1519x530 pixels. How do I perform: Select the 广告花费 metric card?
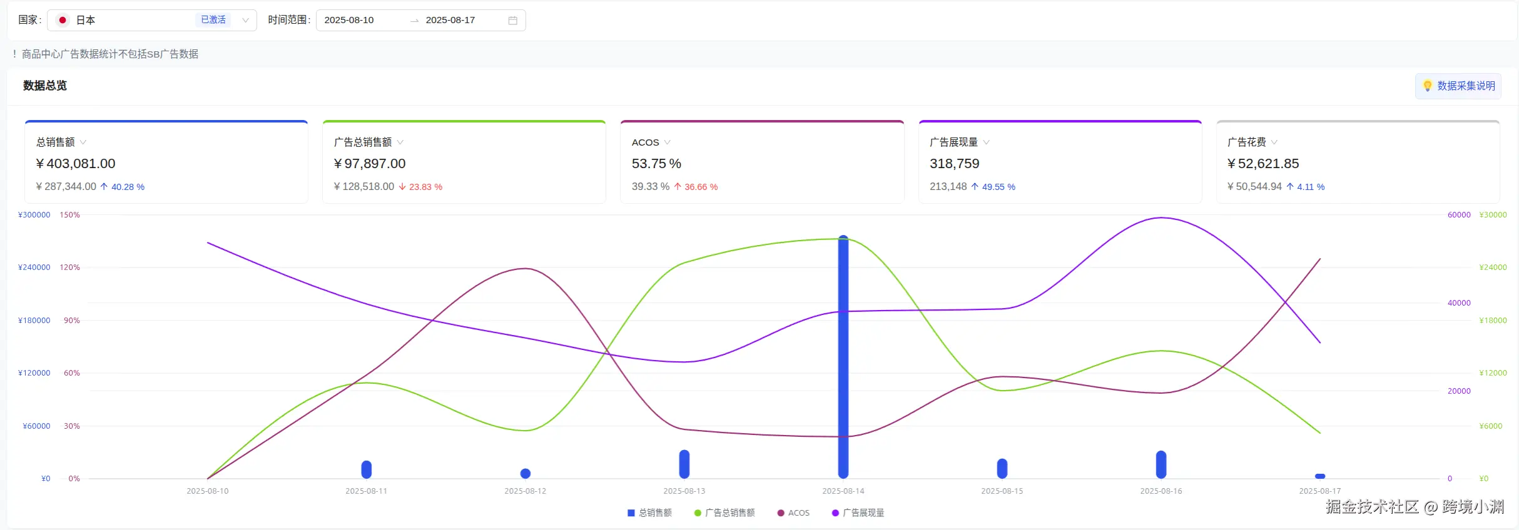[1358, 162]
